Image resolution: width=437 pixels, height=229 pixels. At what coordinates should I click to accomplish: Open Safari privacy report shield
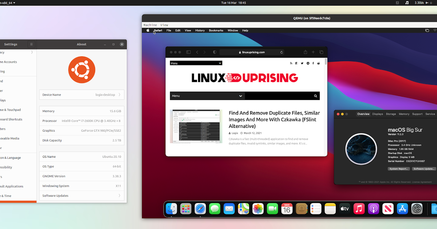(214, 52)
